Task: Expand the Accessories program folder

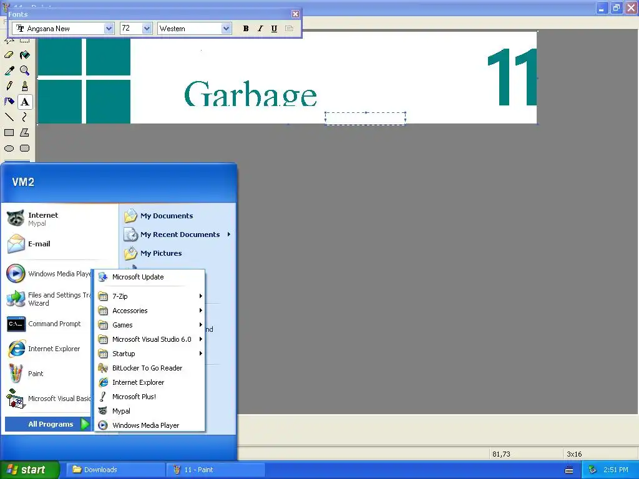Action: coord(150,311)
